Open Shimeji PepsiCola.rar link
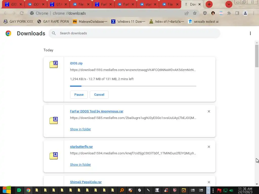The height and width of the screenshot is (194, 259). click(x=86, y=182)
